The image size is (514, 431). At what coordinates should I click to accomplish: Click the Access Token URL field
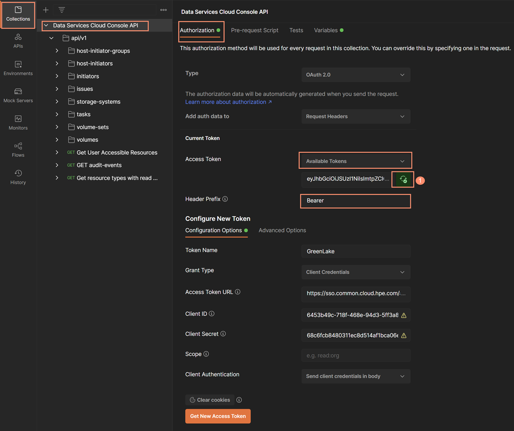356,294
